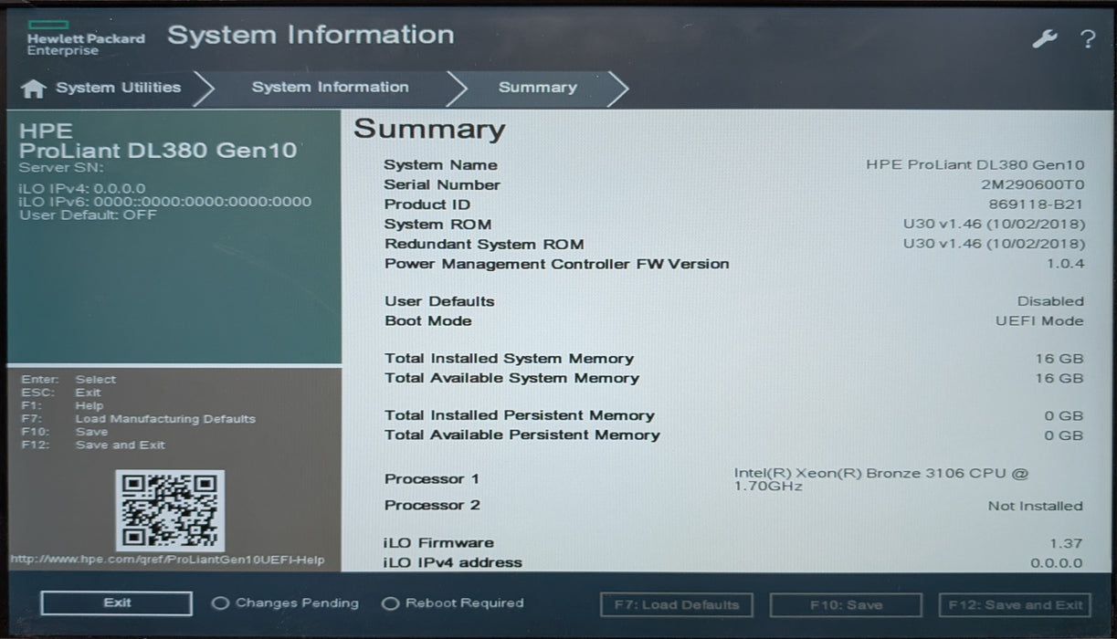Click firmware version value 1.0.4
Screen dimensions: 1117x639
click(x=1065, y=265)
